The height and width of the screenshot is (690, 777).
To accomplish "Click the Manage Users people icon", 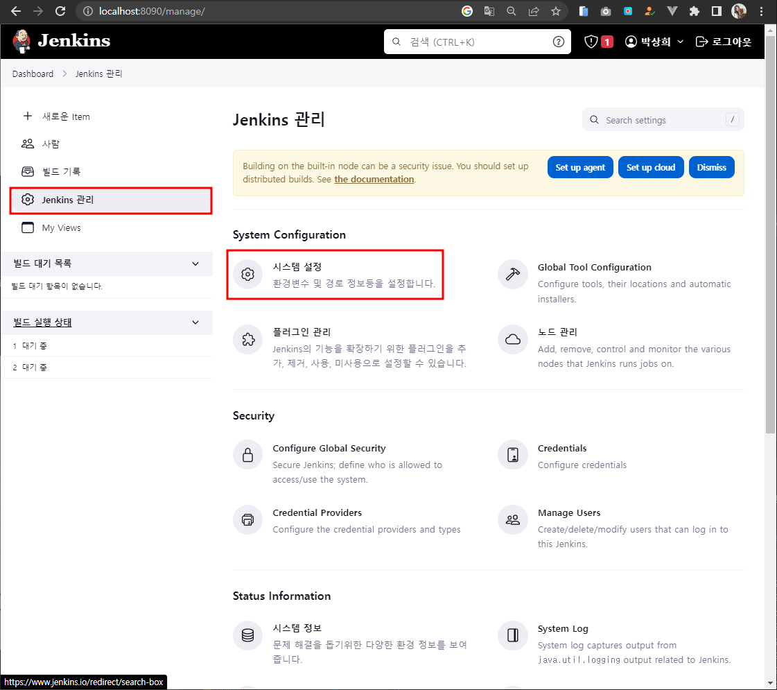I will point(513,519).
